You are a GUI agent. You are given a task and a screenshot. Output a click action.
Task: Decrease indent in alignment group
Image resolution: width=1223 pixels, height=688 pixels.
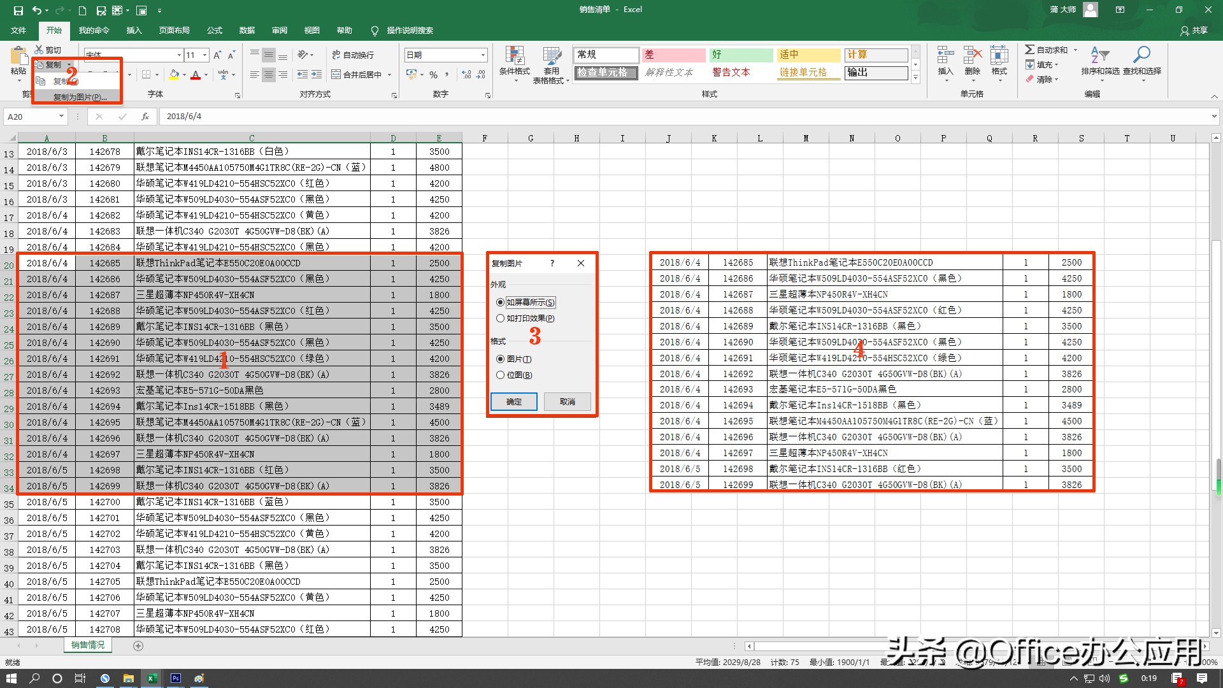click(x=302, y=75)
